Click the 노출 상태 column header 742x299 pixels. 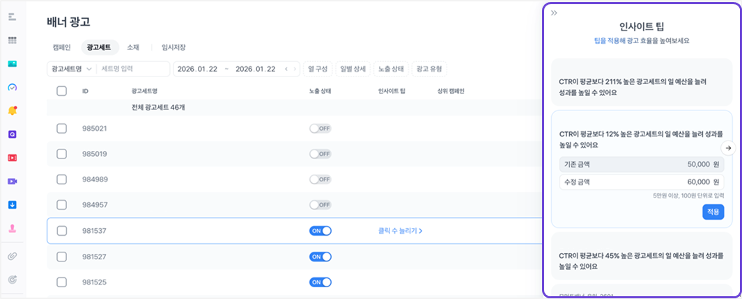320,90
